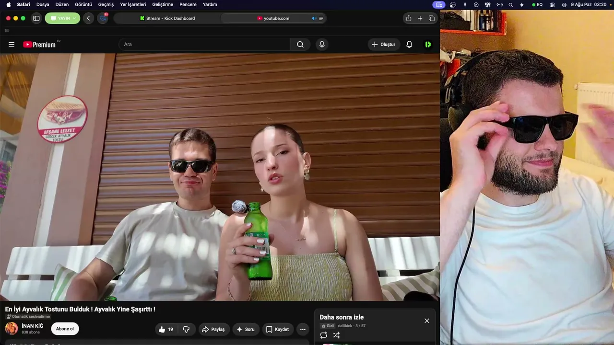
Task: Dislike the video
Action: point(187,329)
